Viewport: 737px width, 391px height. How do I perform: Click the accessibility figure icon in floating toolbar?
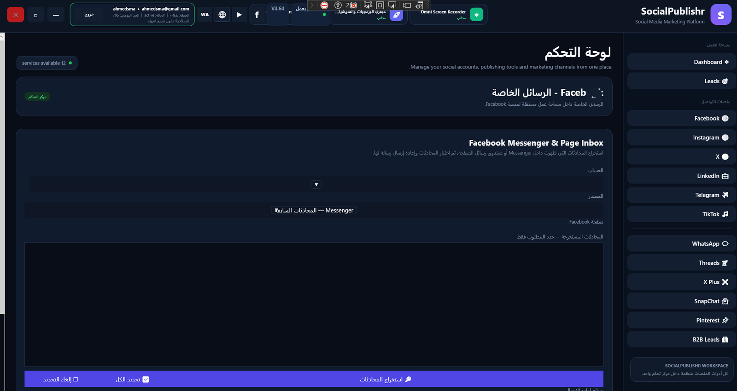coord(338,5)
